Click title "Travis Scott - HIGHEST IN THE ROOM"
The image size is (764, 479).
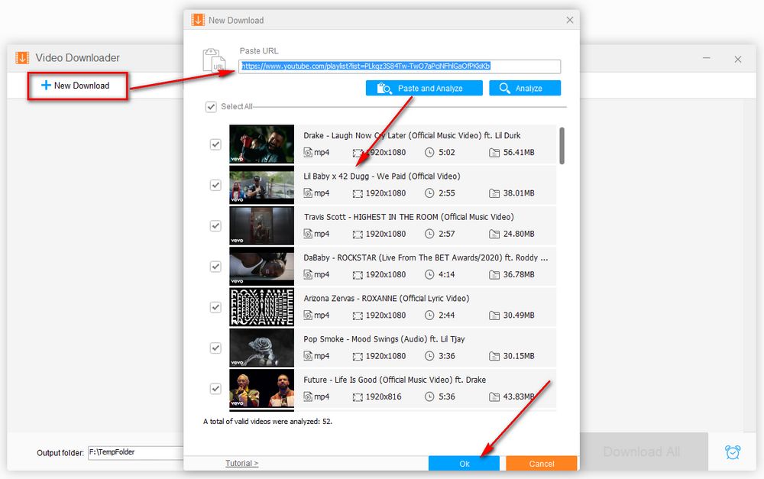(x=371, y=217)
